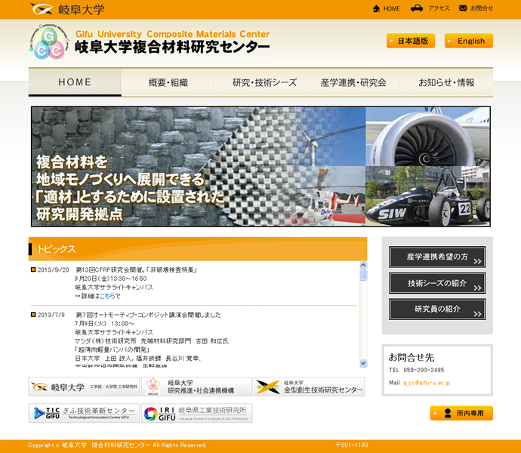The height and width of the screenshot is (453, 521).
Task: Switch to English language button
Action: click(x=468, y=41)
